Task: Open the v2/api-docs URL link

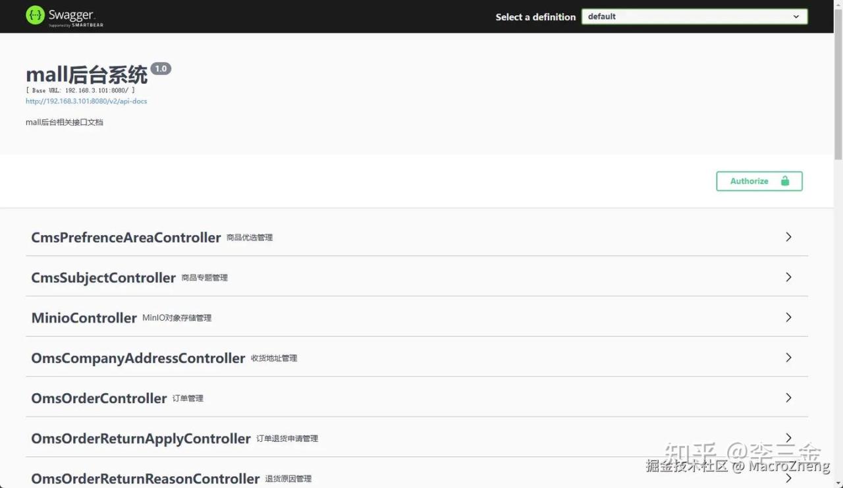Action: pyautogui.click(x=86, y=101)
